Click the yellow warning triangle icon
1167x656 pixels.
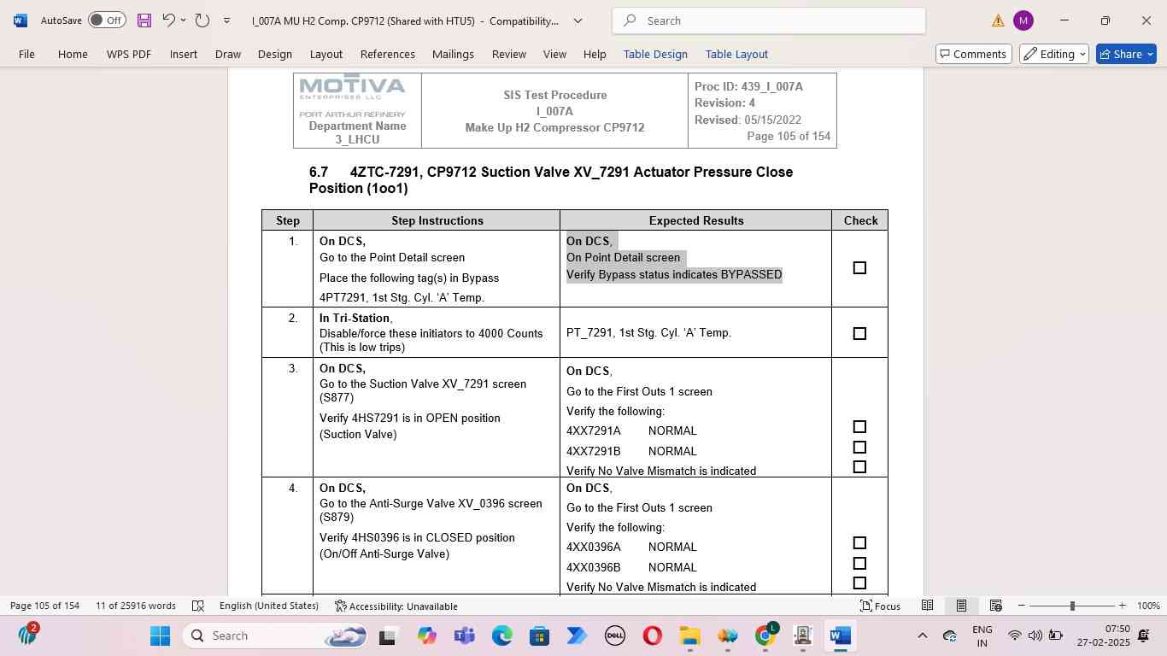tap(998, 20)
